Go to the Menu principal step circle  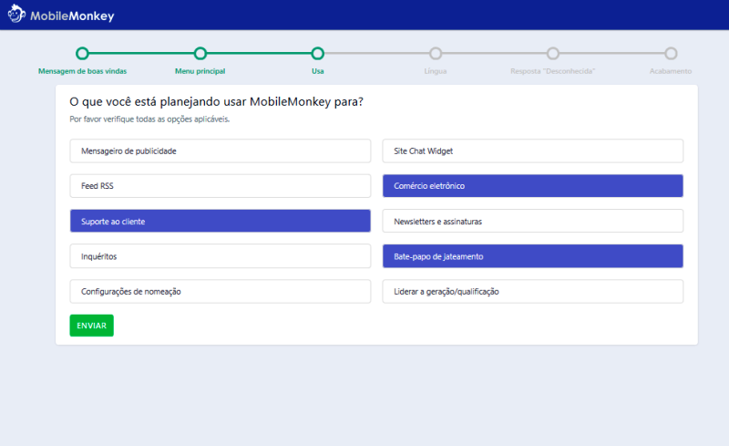tap(200, 54)
